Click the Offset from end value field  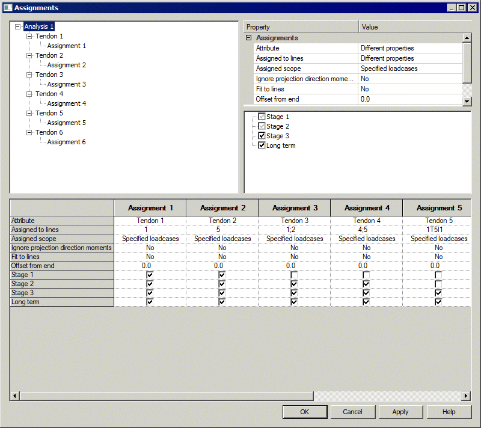(x=410, y=99)
